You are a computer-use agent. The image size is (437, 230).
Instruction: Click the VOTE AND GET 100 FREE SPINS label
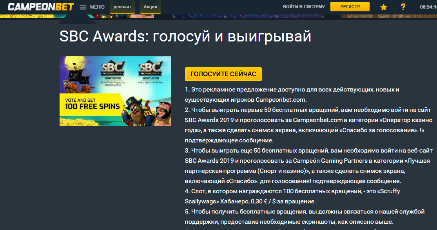[x=91, y=104]
